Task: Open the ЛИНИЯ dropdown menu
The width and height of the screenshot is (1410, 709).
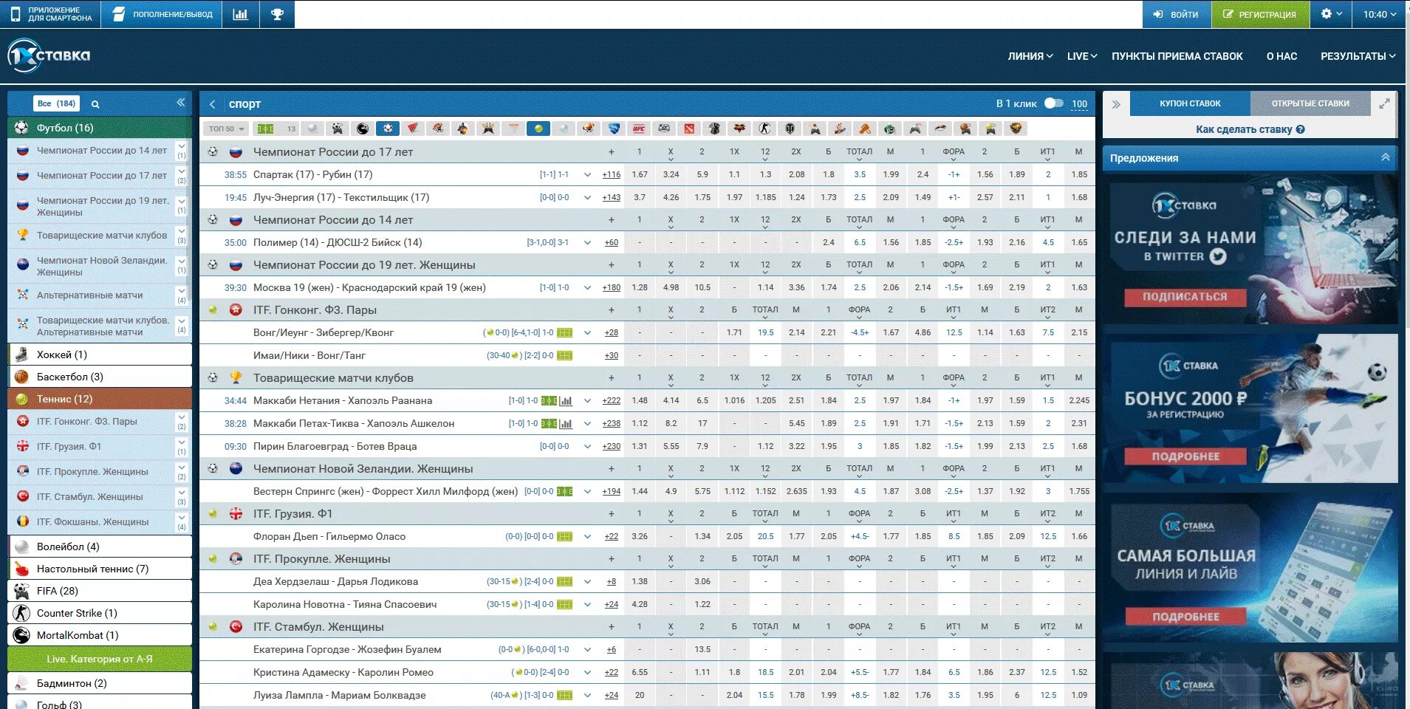Action: (x=1030, y=56)
